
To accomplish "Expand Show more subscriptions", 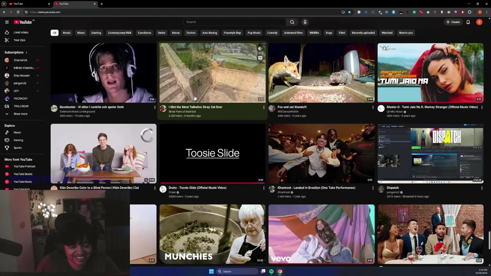I will [20, 114].
